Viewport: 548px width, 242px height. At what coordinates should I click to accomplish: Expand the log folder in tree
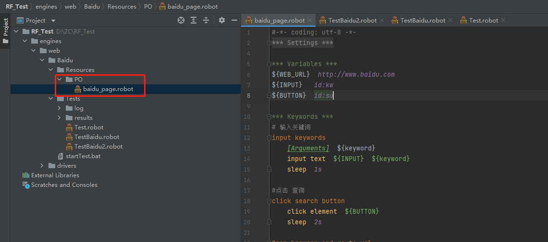(x=59, y=108)
